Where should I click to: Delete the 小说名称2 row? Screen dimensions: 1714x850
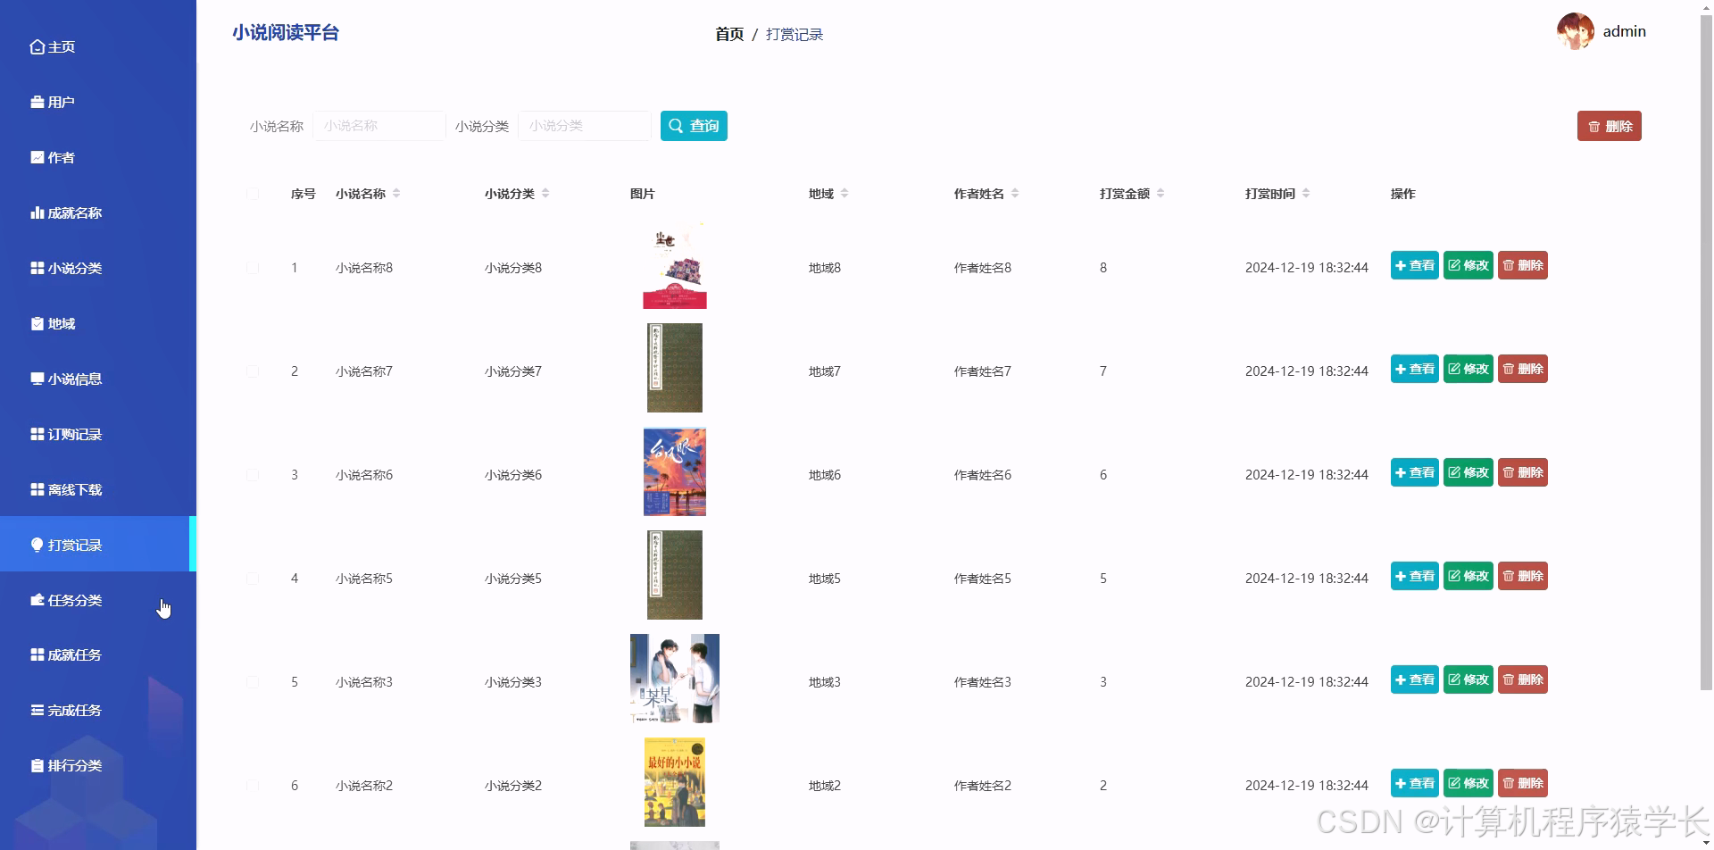click(1523, 783)
